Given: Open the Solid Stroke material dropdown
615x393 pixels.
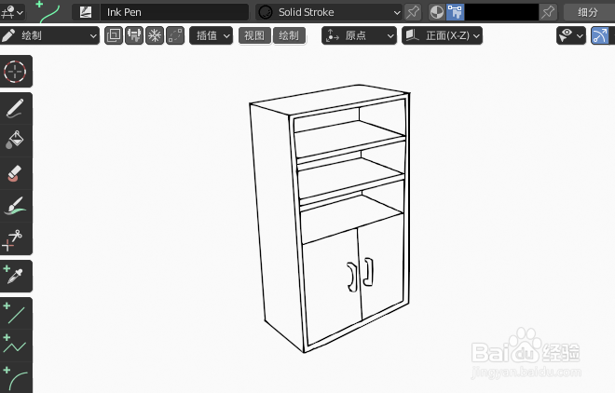Looking at the screenshot, I should (329, 12).
